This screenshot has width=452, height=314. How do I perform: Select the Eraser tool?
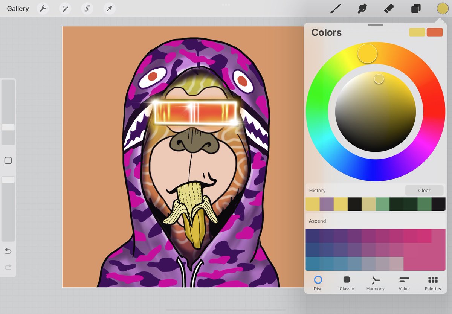pyautogui.click(x=389, y=8)
